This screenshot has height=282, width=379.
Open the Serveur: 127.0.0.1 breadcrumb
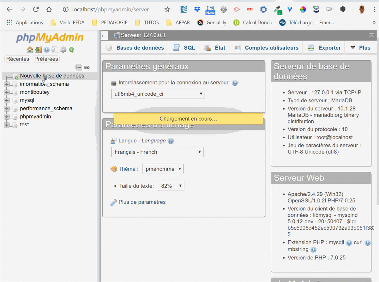(x=143, y=35)
